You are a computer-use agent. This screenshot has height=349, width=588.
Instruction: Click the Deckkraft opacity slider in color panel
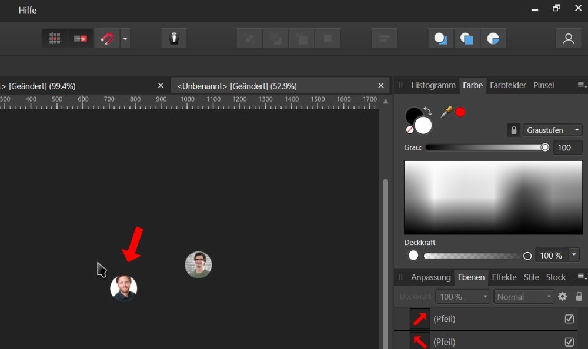(477, 256)
